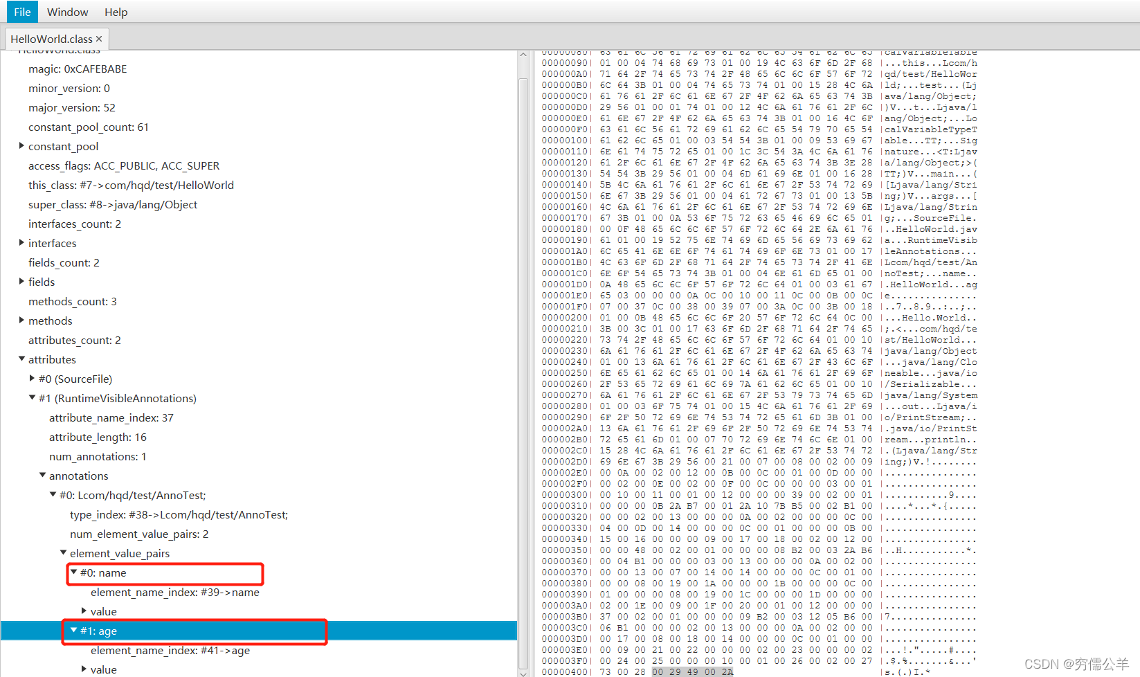Select num_annotations: 1 row
The width and height of the screenshot is (1140, 677).
pos(98,456)
